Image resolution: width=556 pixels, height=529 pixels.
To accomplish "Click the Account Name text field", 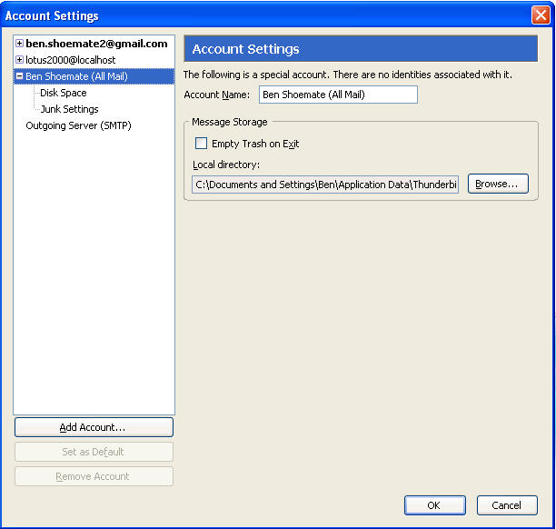I will (337, 95).
